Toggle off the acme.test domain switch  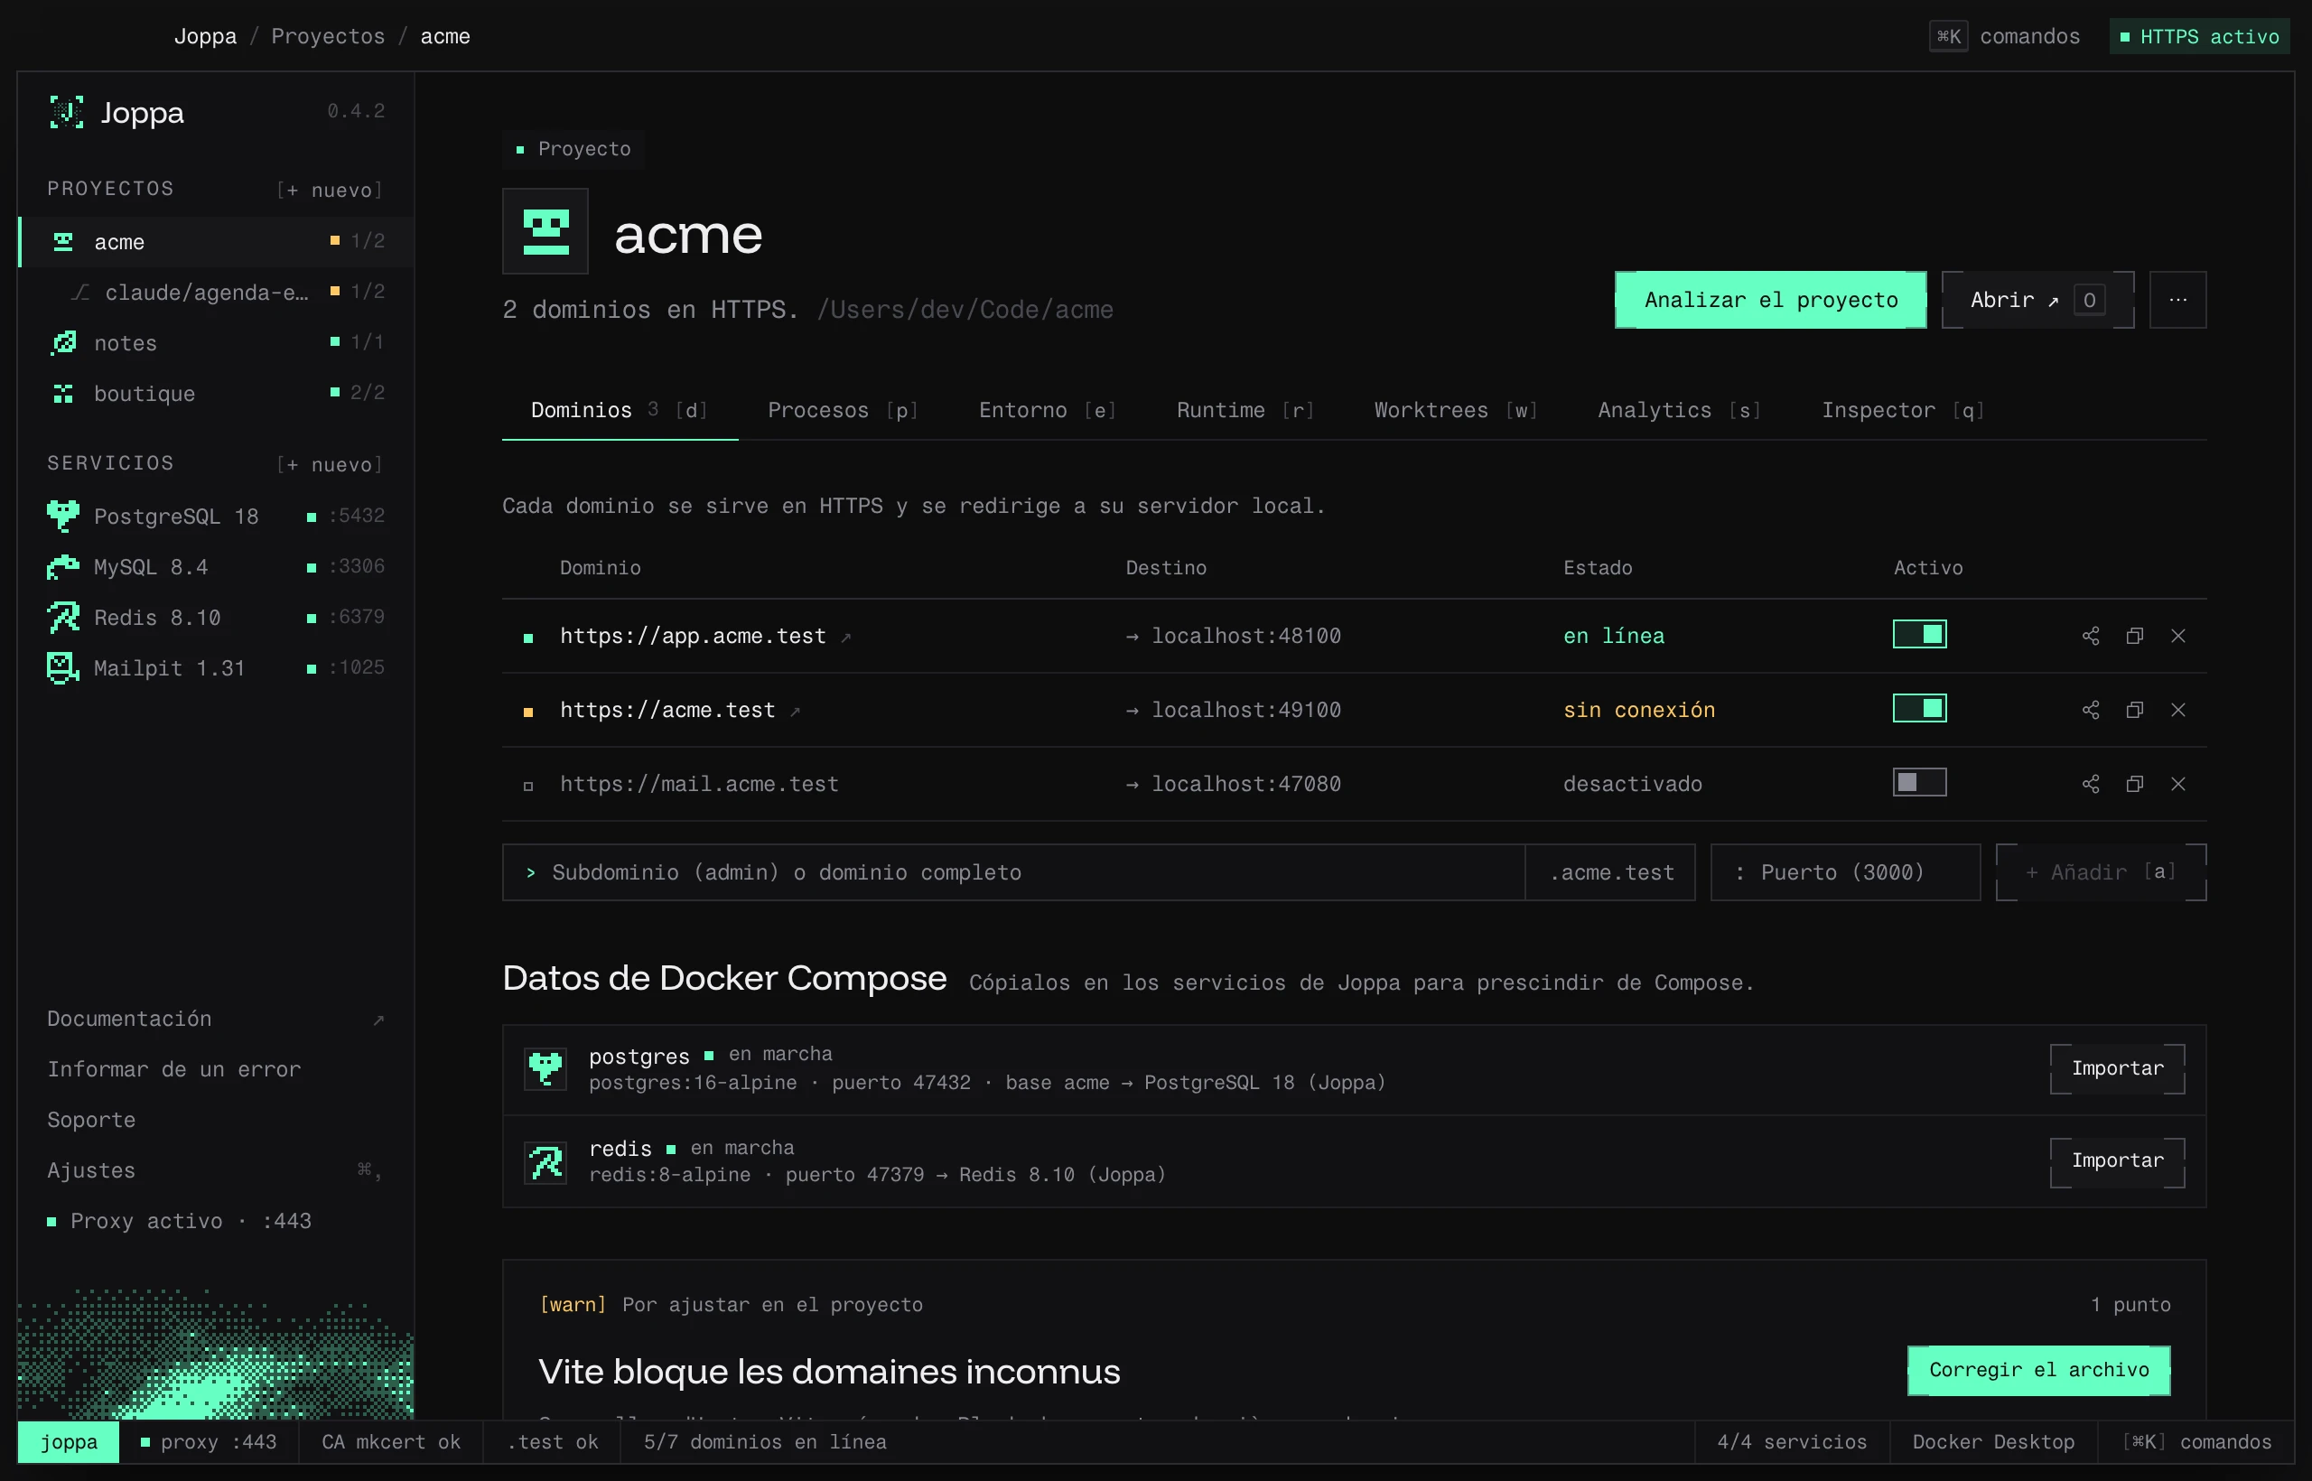click(1920, 709)
